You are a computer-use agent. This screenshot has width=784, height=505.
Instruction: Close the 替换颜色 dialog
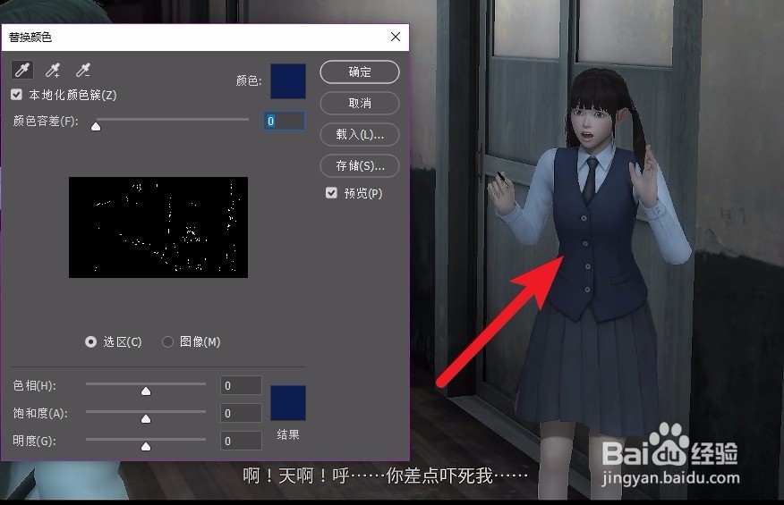click(396, 37)
